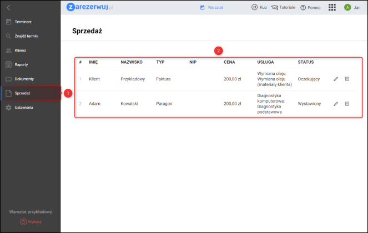Select Sprzedaż in sidebar
The image size is (368, 233).
tap(31, 93)
